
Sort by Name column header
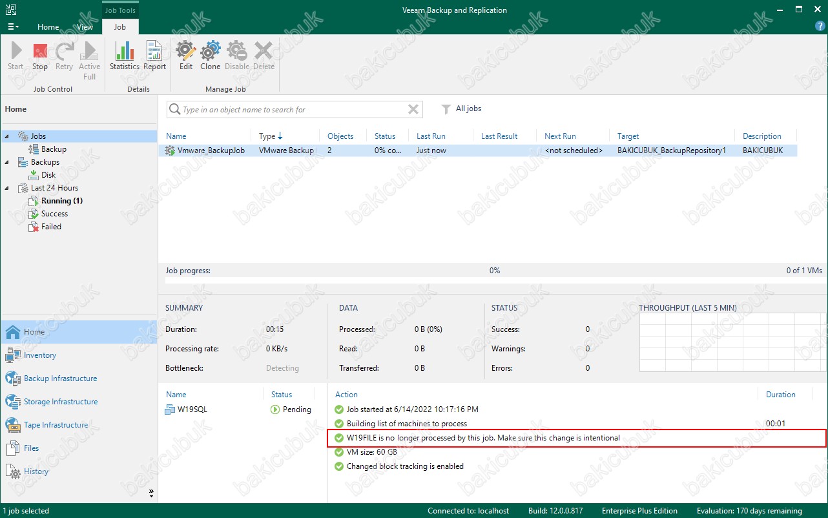coord(176,136)
